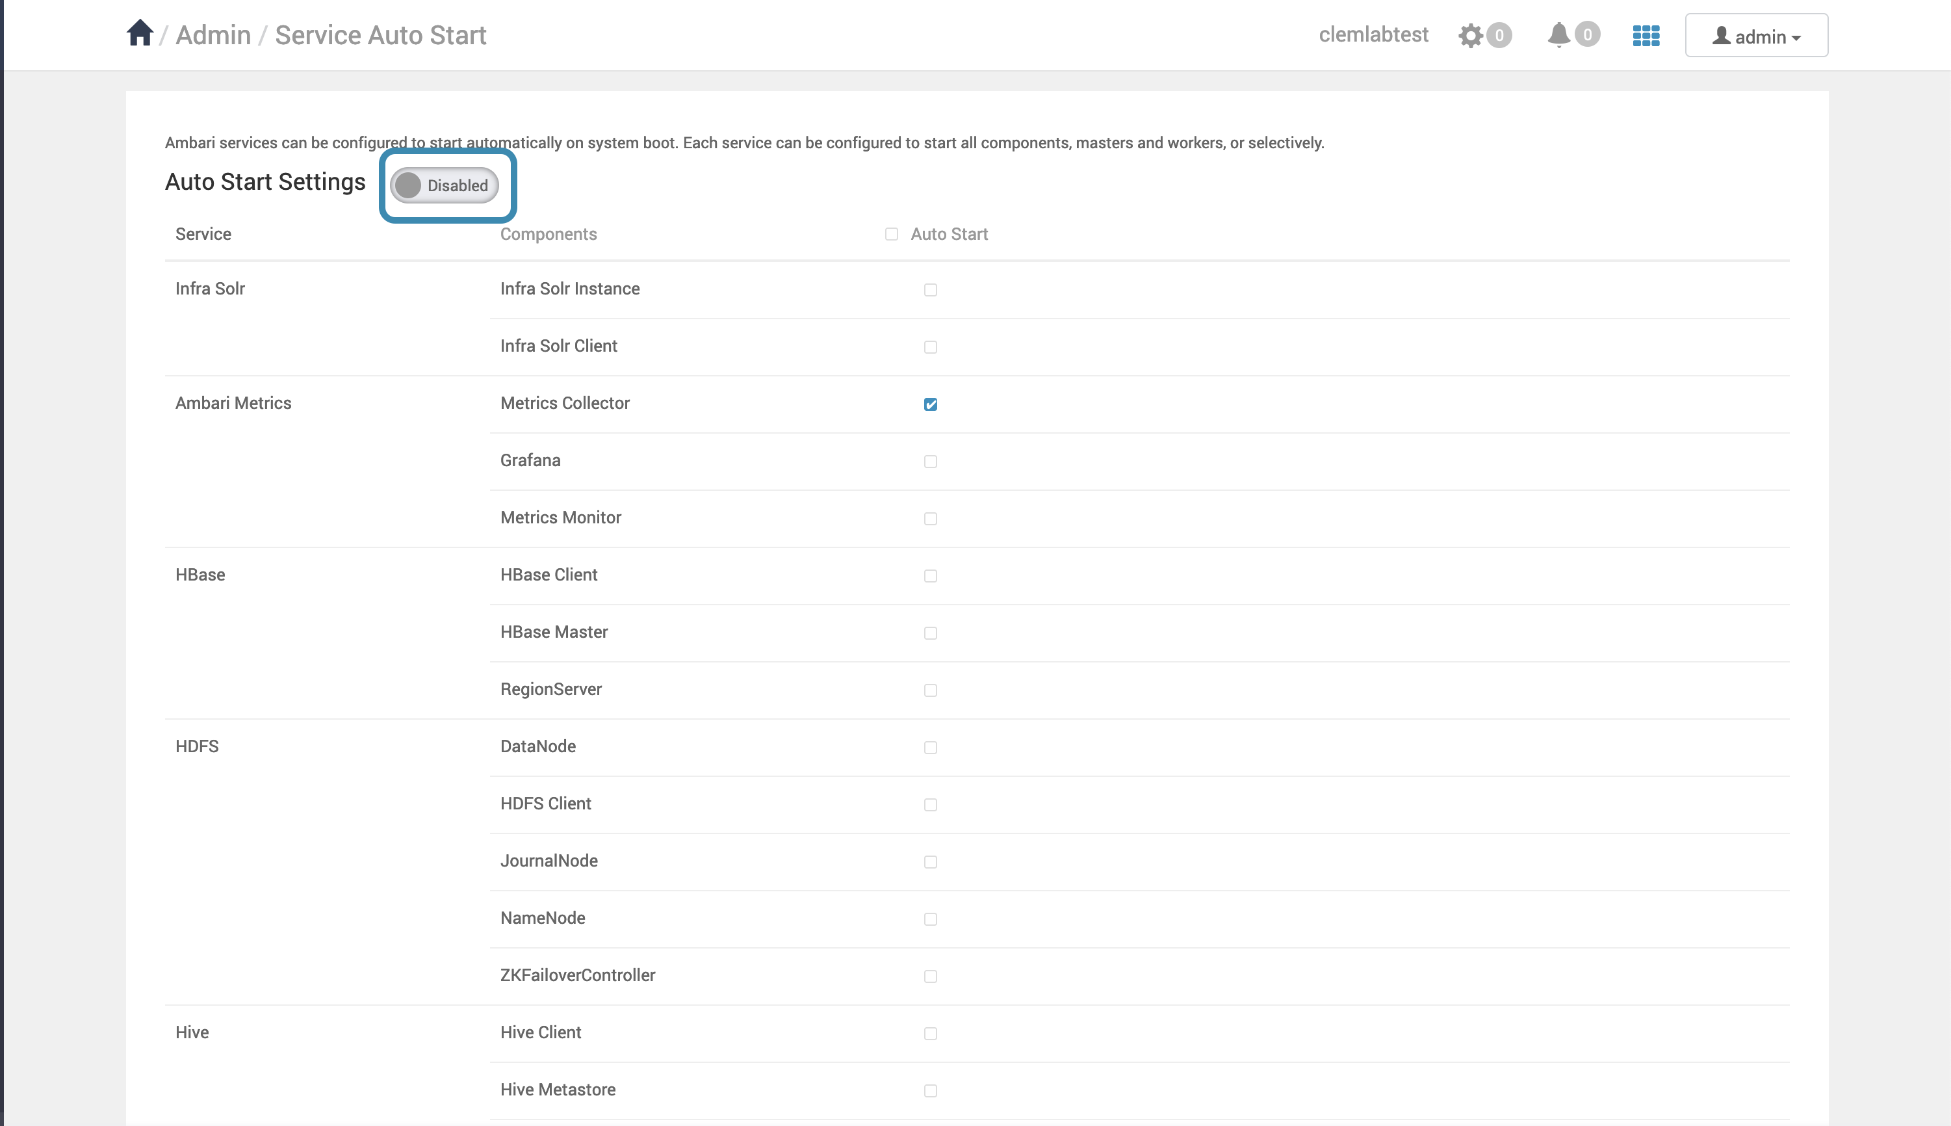1951x1126 pixels.
Task: Click the ZKFailoverController component label
Action: coord(577,975)
